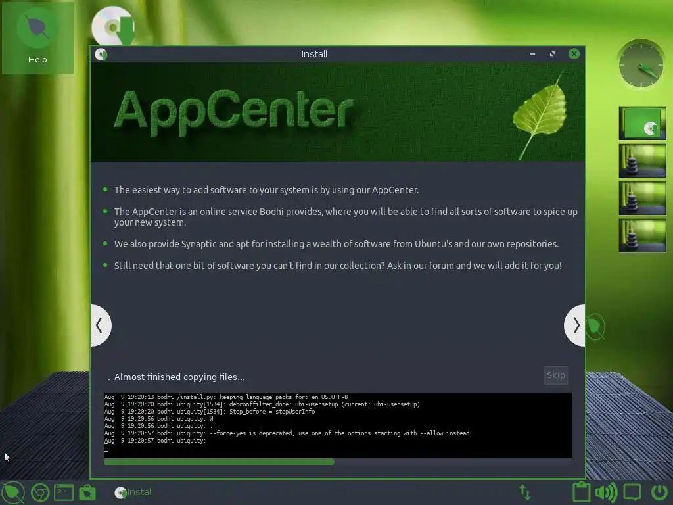Viewport: 673px width, 505px height.
Task: Open the power shutdown menu icon
Action: coord(659,492)
